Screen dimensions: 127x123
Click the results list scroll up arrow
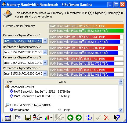pos(121,81)
